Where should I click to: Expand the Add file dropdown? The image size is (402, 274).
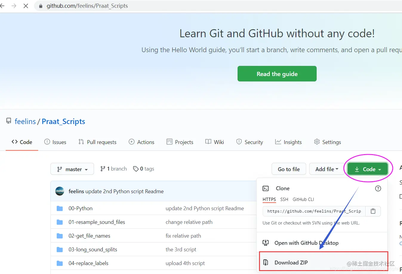coord(327,169)
